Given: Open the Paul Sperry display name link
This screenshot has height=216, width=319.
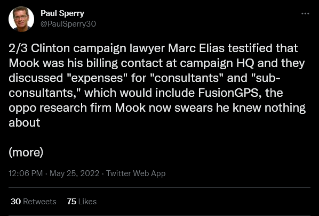Looking at the screenshot, I should [x=62, y=13].
